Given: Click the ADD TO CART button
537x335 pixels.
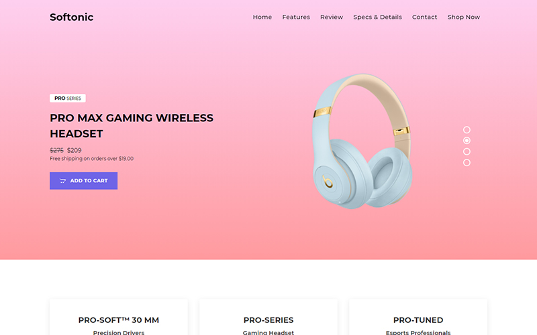Looking at the screenshot, I should click(x=83, y=180).
